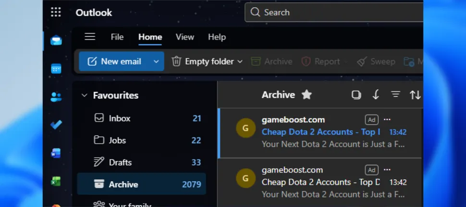Toggle the hamburger navigation pane button
466x207 pixels.
90,37
